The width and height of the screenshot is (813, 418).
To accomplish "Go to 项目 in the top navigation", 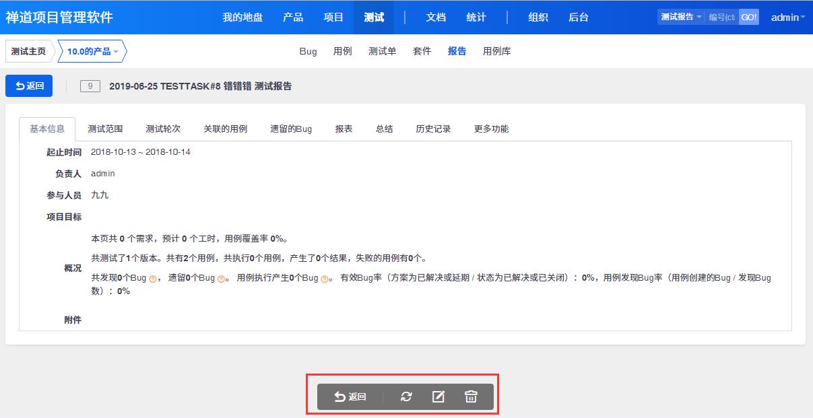I will tap(333, 18).
